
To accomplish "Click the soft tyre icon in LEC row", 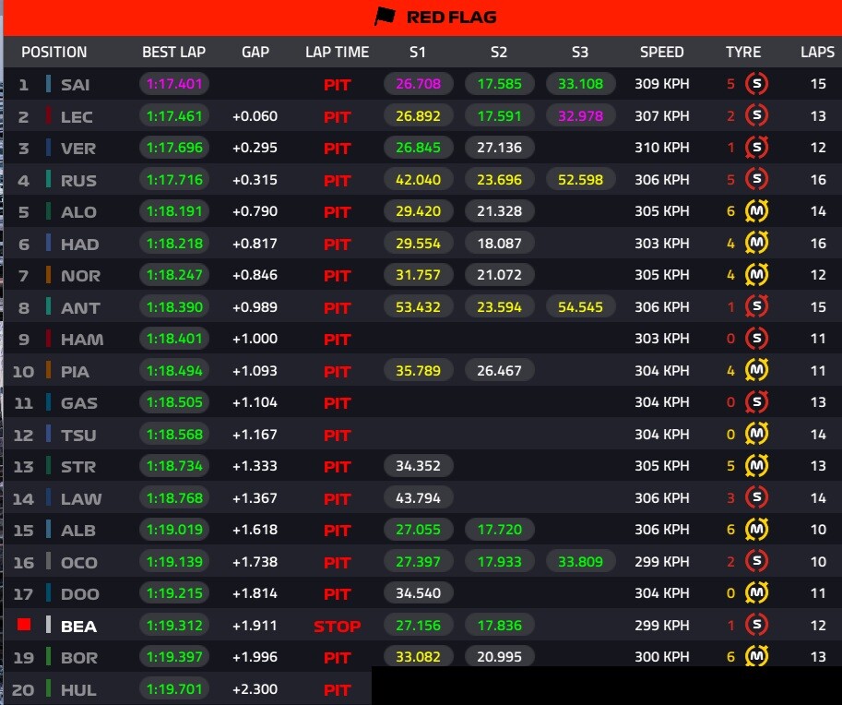I will pos(756,115).
